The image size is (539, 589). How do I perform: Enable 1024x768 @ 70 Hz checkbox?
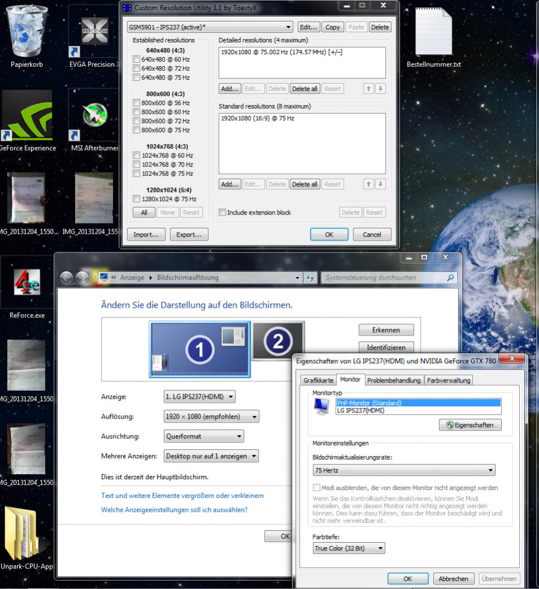coord(136,165)
